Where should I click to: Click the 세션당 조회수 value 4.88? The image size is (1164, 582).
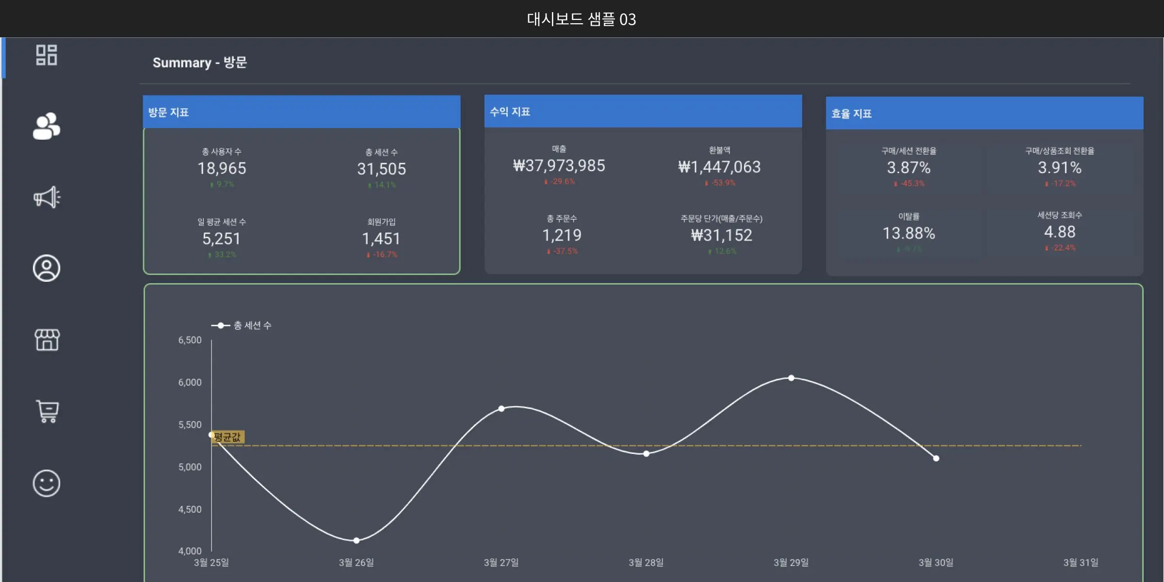click(1060, 232)
